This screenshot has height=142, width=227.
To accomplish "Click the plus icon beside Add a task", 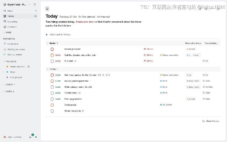I will coord(47,35).
